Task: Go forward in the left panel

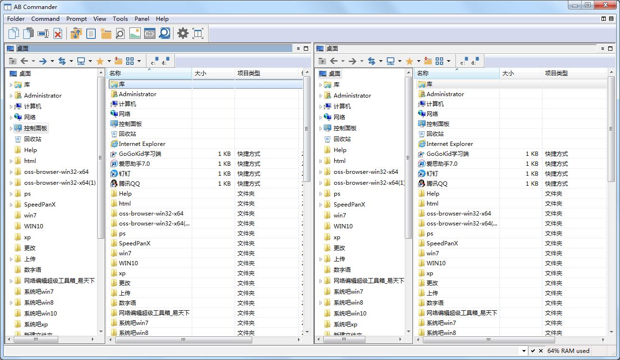Action: pyautogui.click(x=43, y=61)
